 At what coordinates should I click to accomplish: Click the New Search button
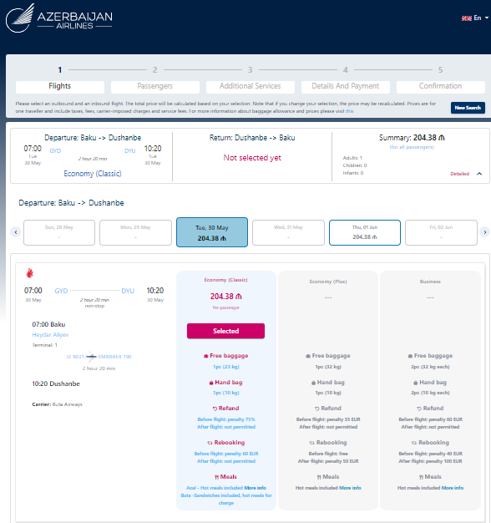tap(468, 108)
